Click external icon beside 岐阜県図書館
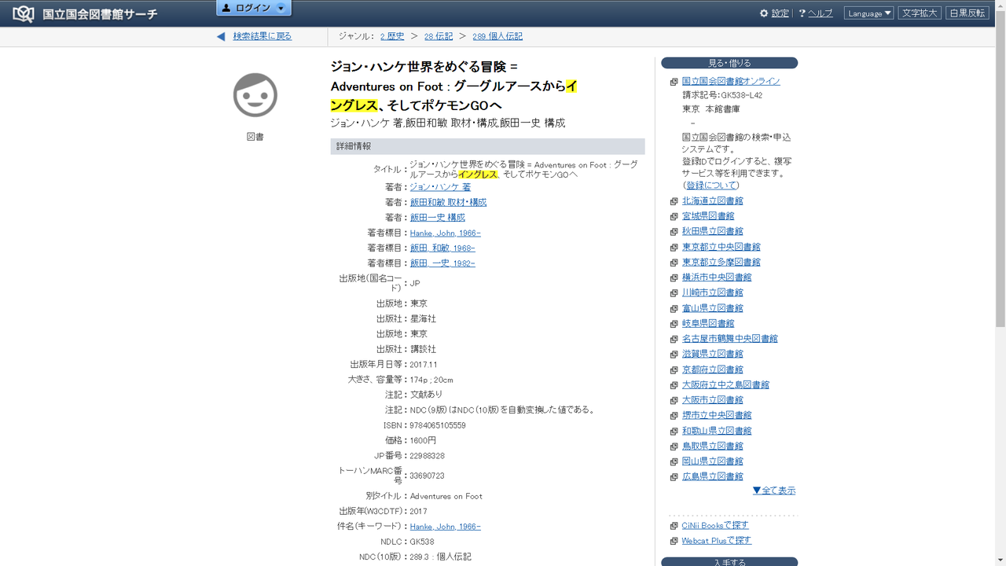Screen dimensions: 1006x566 674,324
